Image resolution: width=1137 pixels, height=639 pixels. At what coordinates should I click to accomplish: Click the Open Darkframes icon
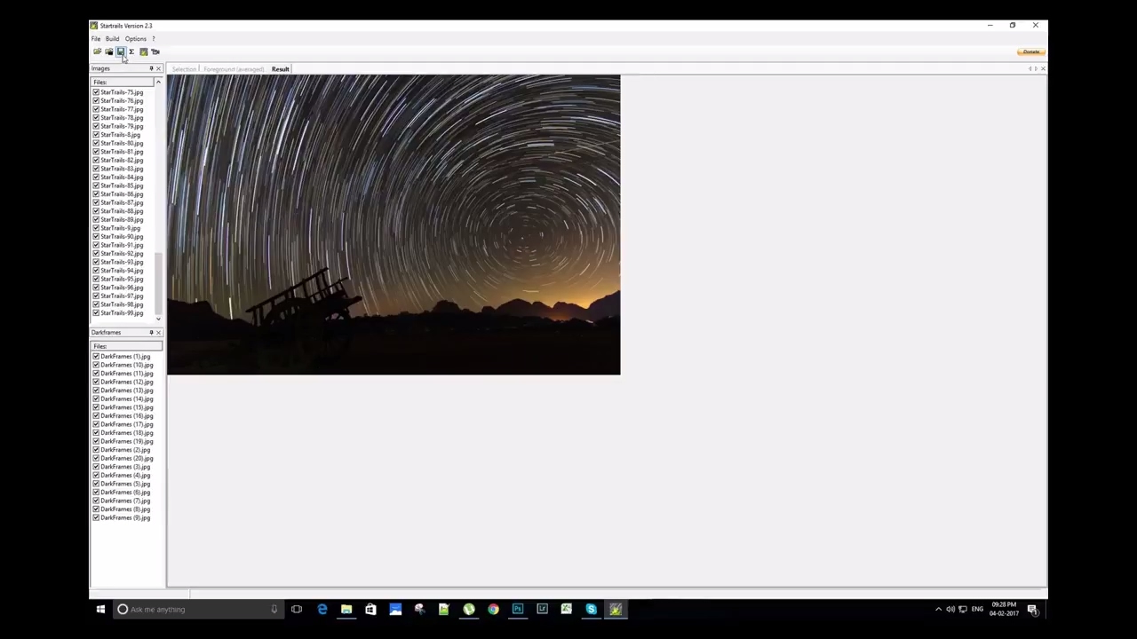tap(108, 51)
